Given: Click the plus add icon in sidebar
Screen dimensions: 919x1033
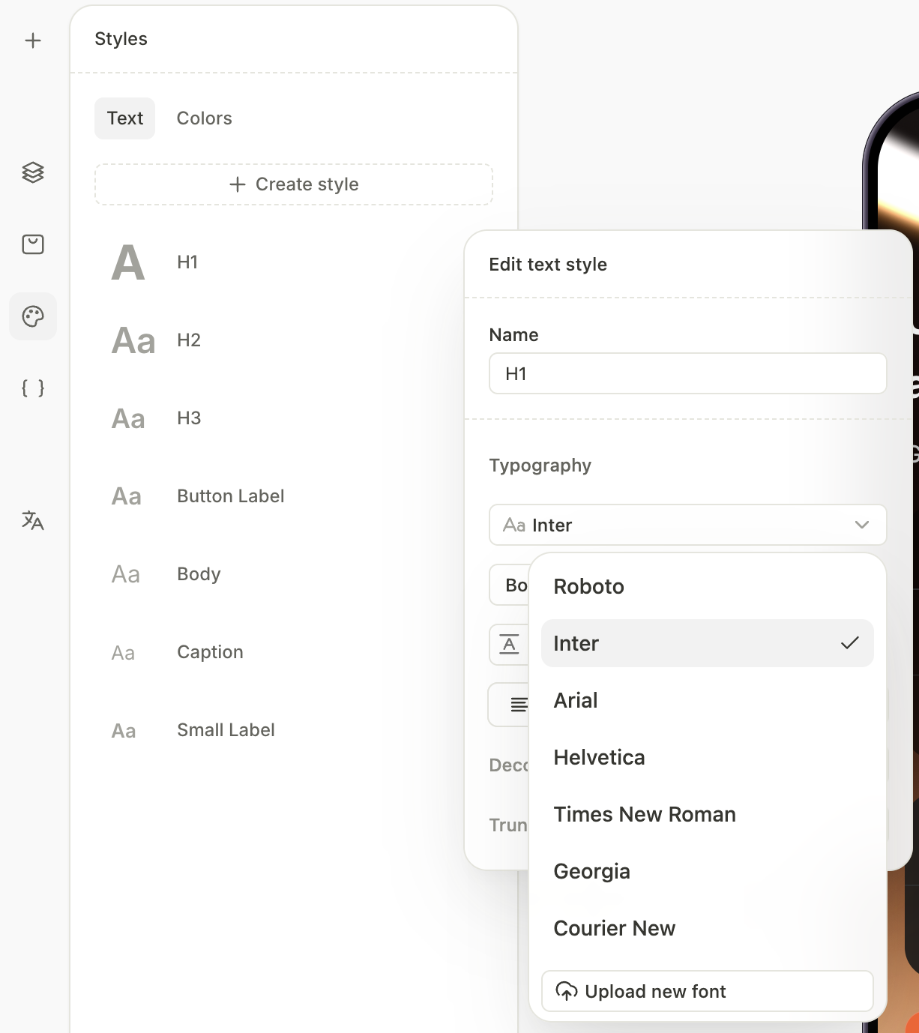Looking at the screenshot, I should click(x=33, y=40).
